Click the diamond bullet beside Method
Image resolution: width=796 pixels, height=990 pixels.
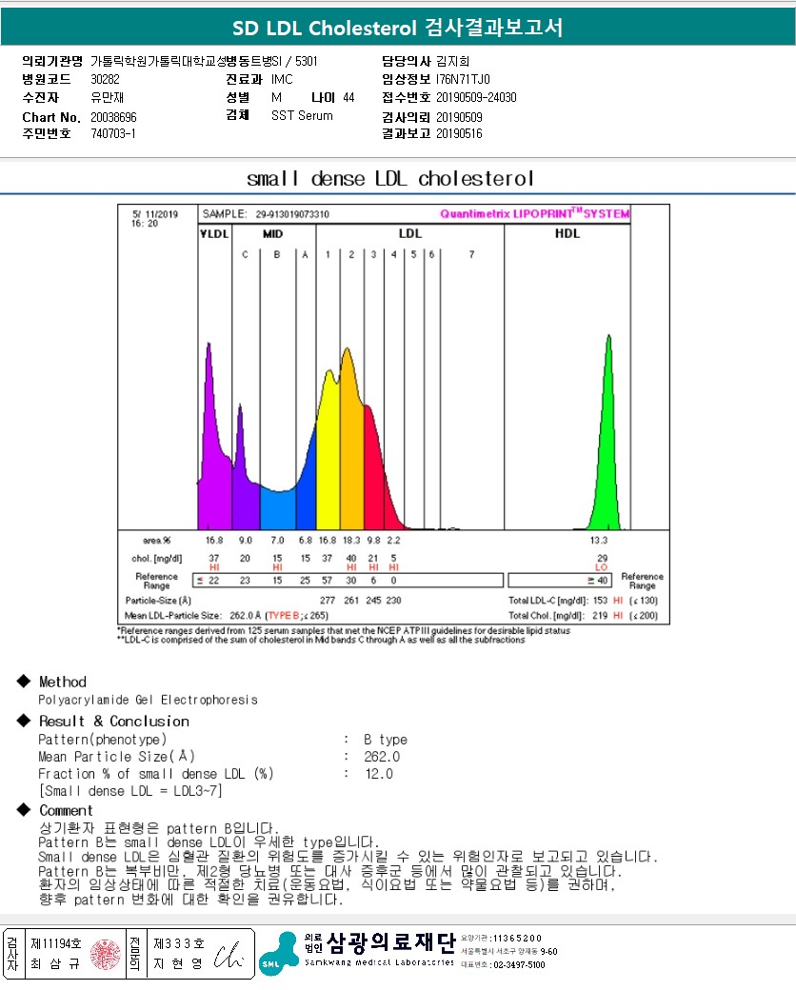[x=24, y=681]
